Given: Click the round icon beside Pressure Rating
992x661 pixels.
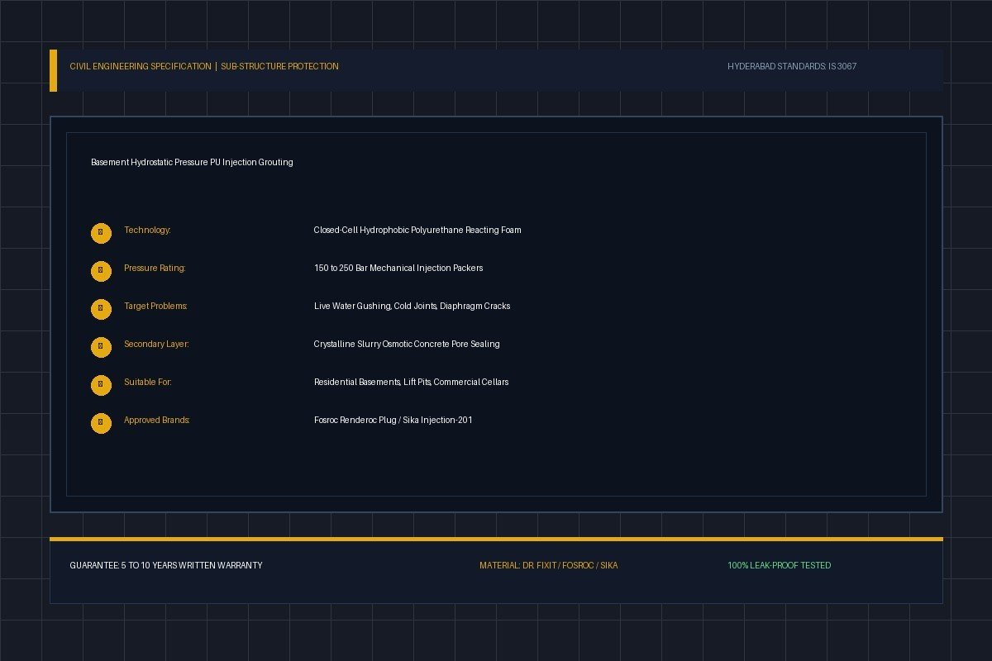Looking at the screenshot, I should tap(101, 271).
